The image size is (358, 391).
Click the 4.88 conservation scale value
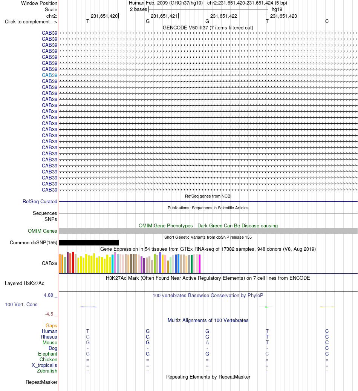click(x=48, y=295)
